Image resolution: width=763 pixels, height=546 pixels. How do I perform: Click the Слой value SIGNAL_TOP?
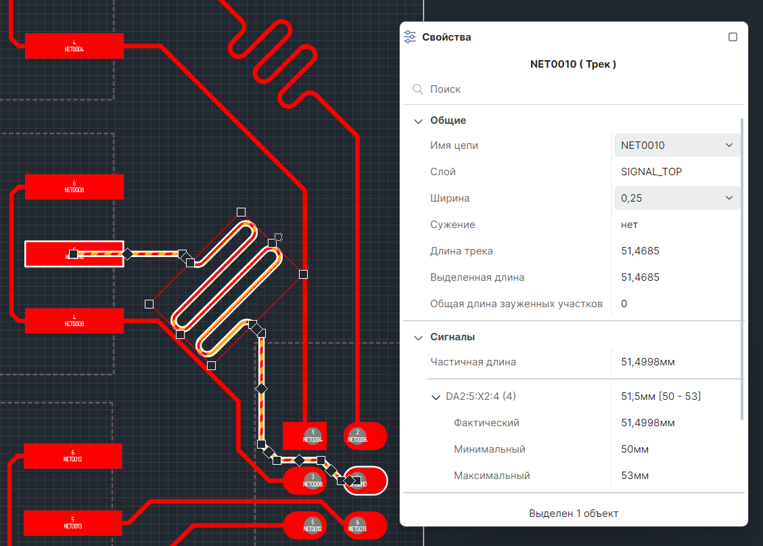click(651, 172)
